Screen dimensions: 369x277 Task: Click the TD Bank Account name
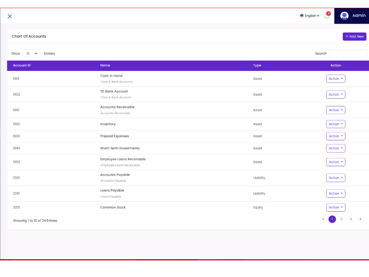click(114, 91)
